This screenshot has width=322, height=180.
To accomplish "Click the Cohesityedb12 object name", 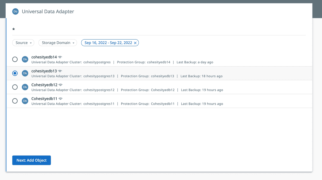I will coord(44,85).
